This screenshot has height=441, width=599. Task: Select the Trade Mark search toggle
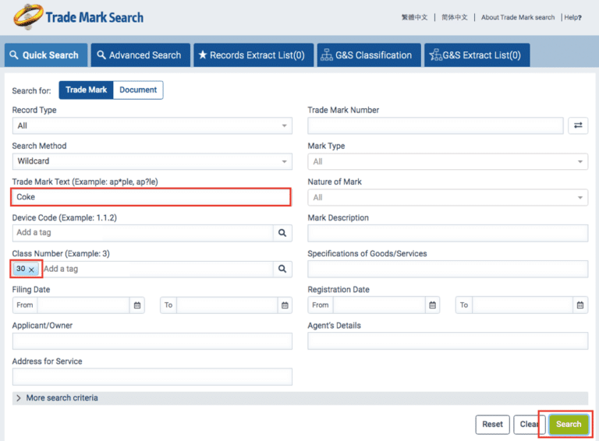pyautogui.click(x=86, y=90)
